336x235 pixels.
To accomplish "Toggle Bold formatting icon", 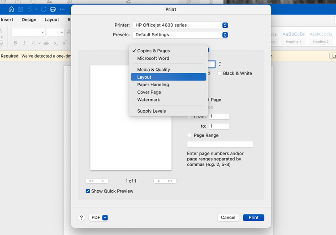I will [x=15, y=43].
